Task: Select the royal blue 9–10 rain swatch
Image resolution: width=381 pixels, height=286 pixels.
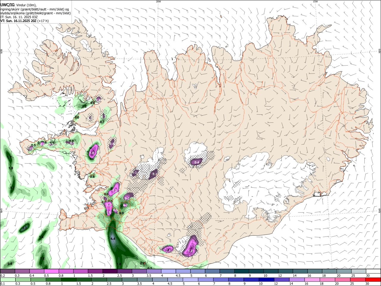Action: pyautogui.click(x=251, y=280)
